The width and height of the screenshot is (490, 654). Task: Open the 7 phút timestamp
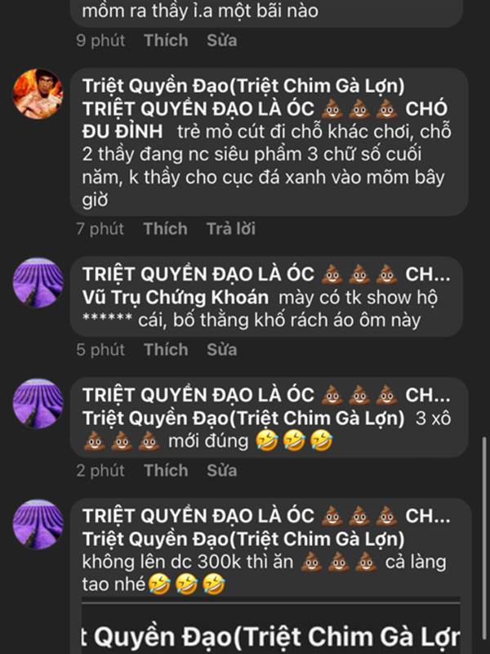pyautogui.click(x=100, y=229)
